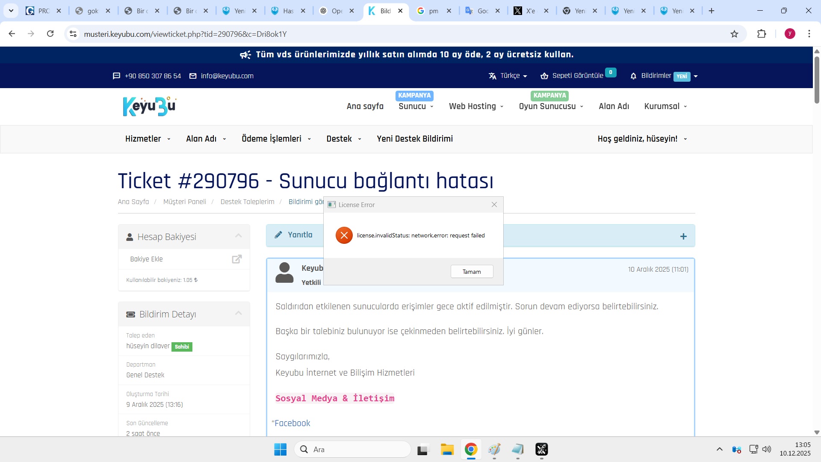
Task: Open a new browser tab
Action: [712, 11]
